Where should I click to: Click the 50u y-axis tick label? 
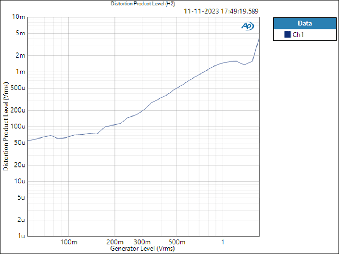pos(20,143)
